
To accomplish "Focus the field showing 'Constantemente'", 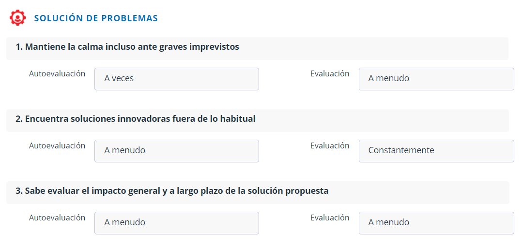I will pyautogui.click(x=436, y=151).
